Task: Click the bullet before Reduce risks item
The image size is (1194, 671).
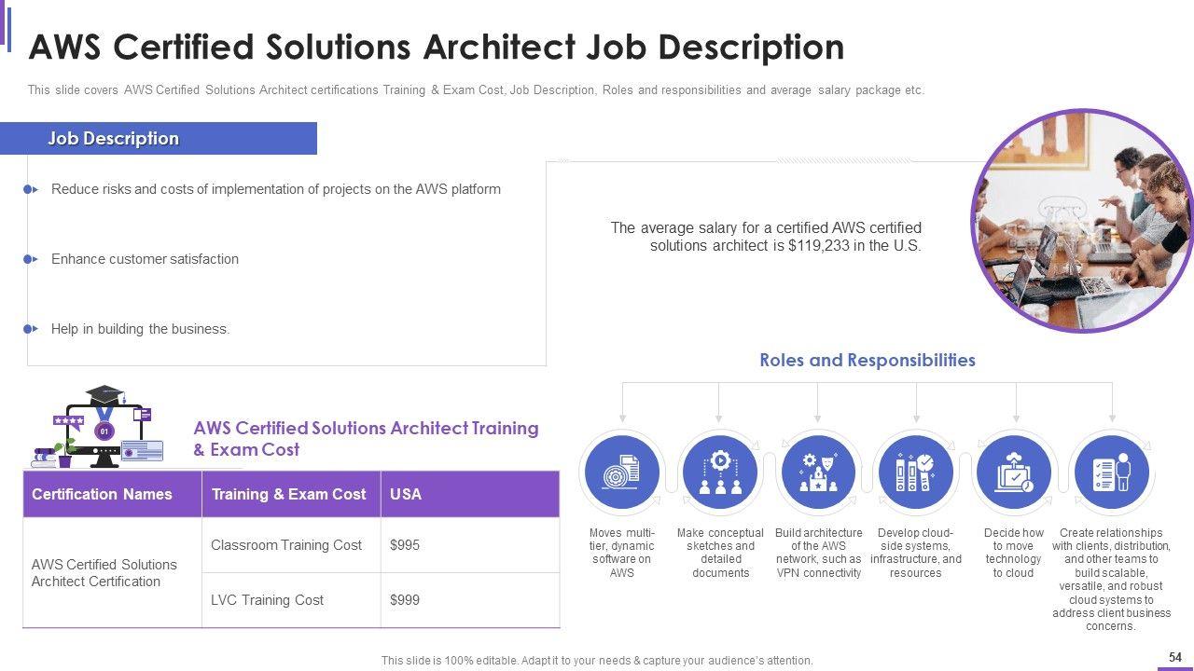Action: 30,189
